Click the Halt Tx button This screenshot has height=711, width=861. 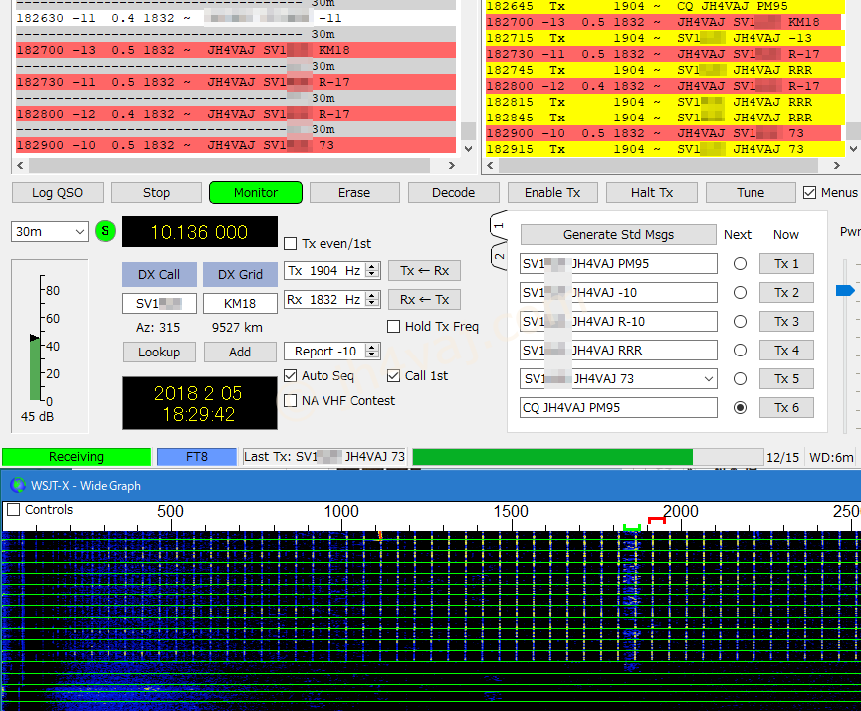point(652,193)
